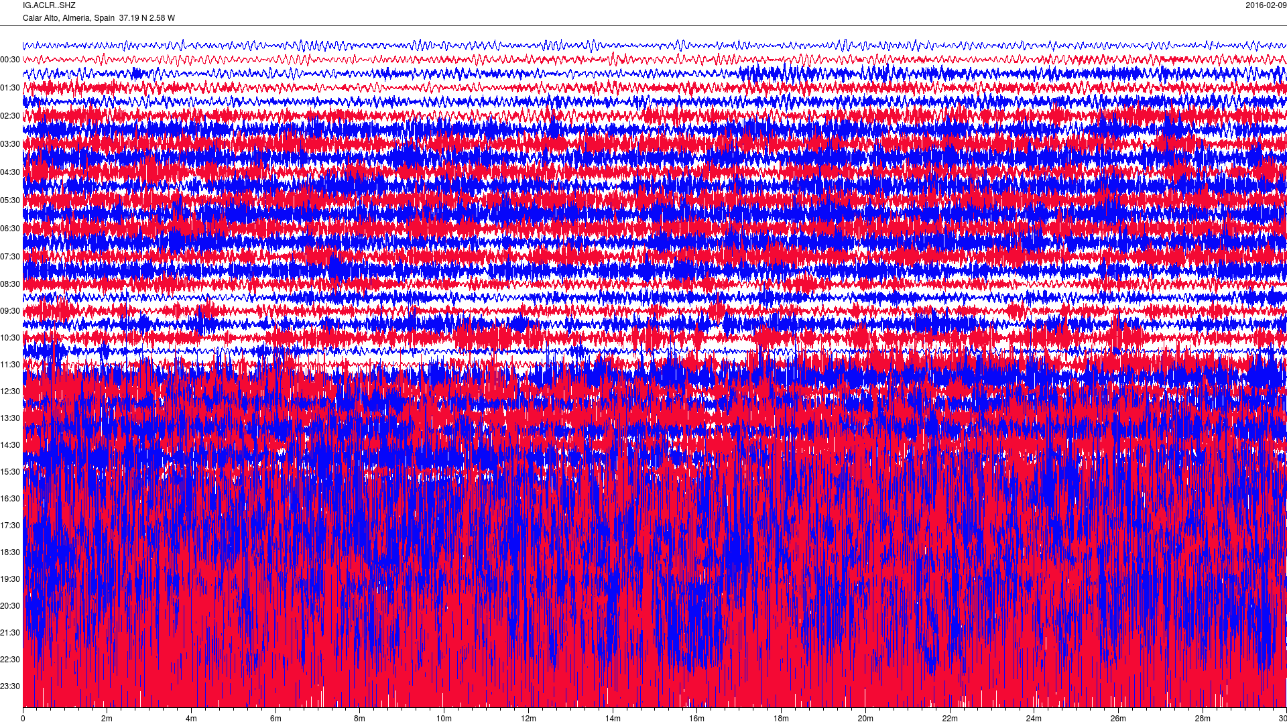Click the 22m tick on the minute axis

click(x=949, y=719)
